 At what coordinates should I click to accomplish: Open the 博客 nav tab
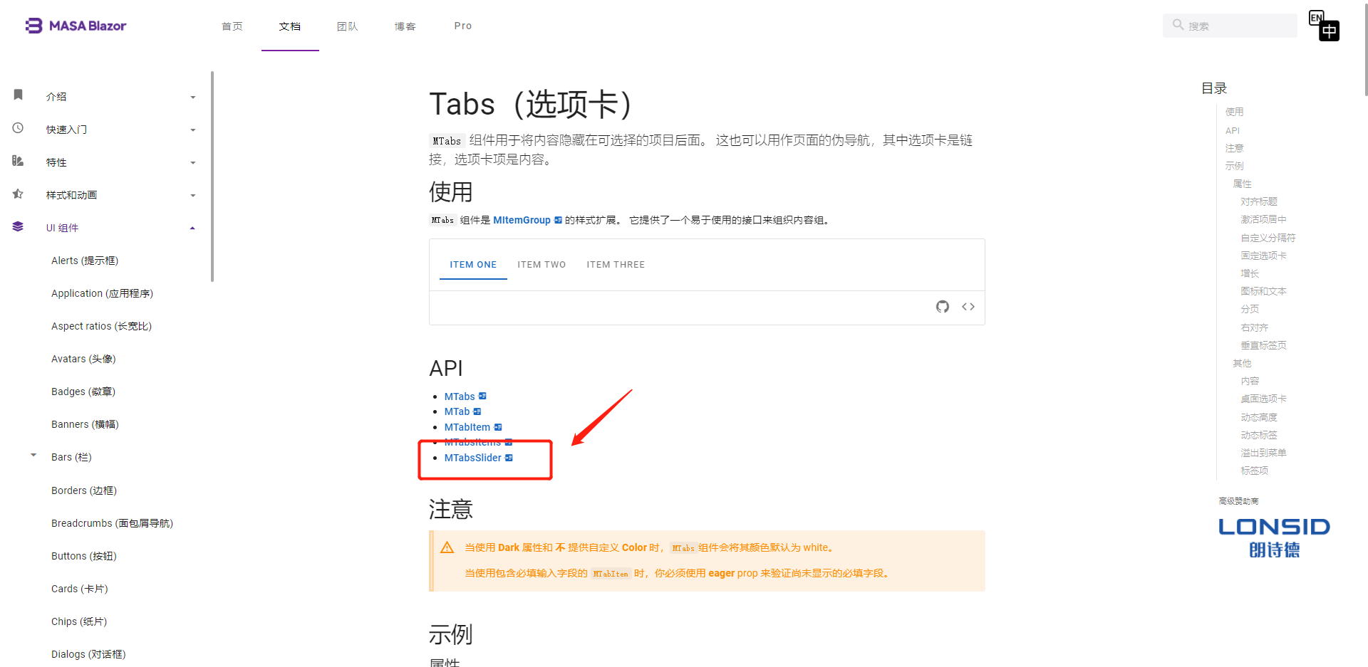click(405, 26)
